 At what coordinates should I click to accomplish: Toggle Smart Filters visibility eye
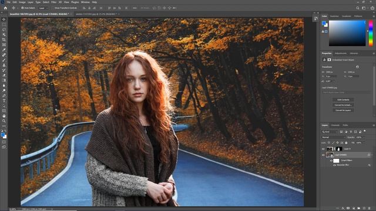(x=331, y=161)
